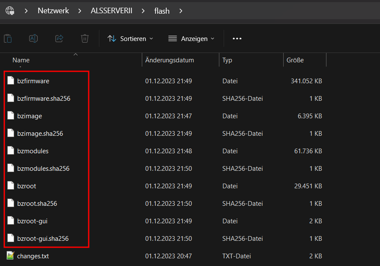Click the network globe icon in address bar
This screenshot has height=266, width=380.
point(10,11)
